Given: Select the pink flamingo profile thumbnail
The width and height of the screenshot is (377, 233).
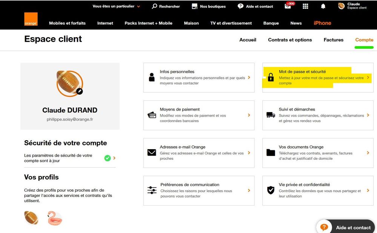Looking at the screenshot, I should 55,218.
